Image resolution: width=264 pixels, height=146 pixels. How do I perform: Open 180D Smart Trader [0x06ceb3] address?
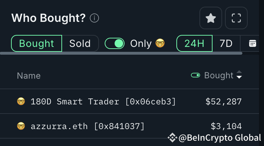[103, 102]
